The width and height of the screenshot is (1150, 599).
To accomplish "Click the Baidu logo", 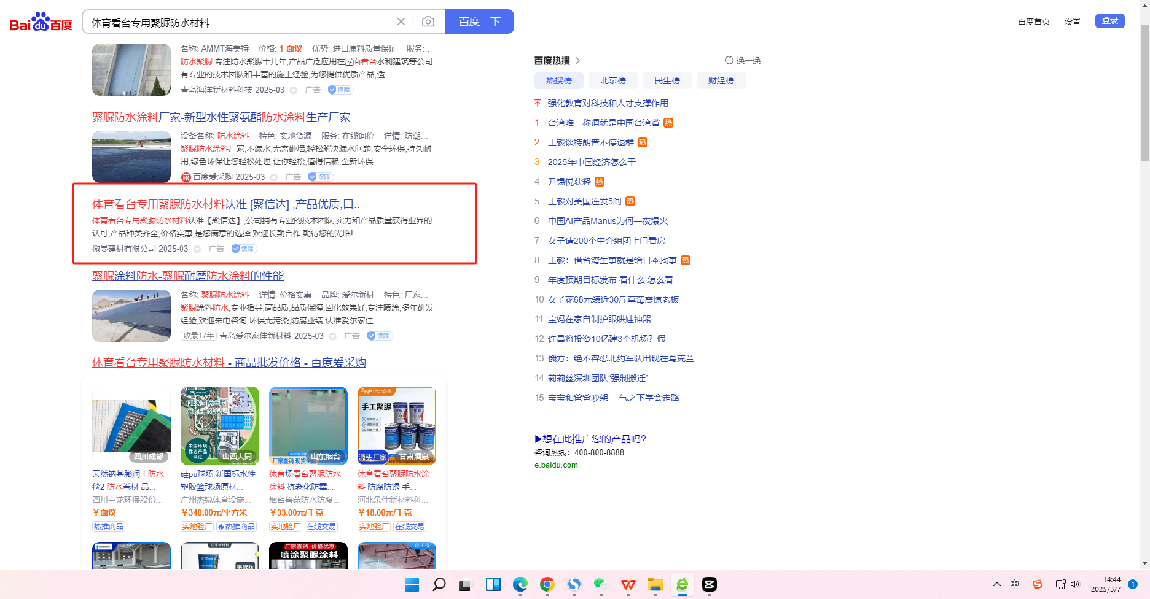I will coord(41,22).
